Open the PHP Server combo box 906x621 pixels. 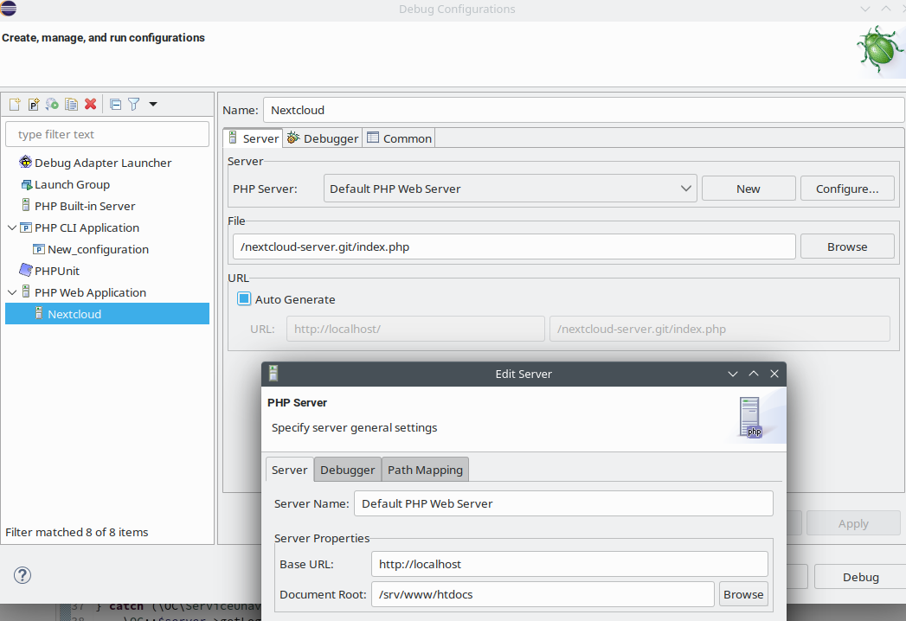coord(510,189)
